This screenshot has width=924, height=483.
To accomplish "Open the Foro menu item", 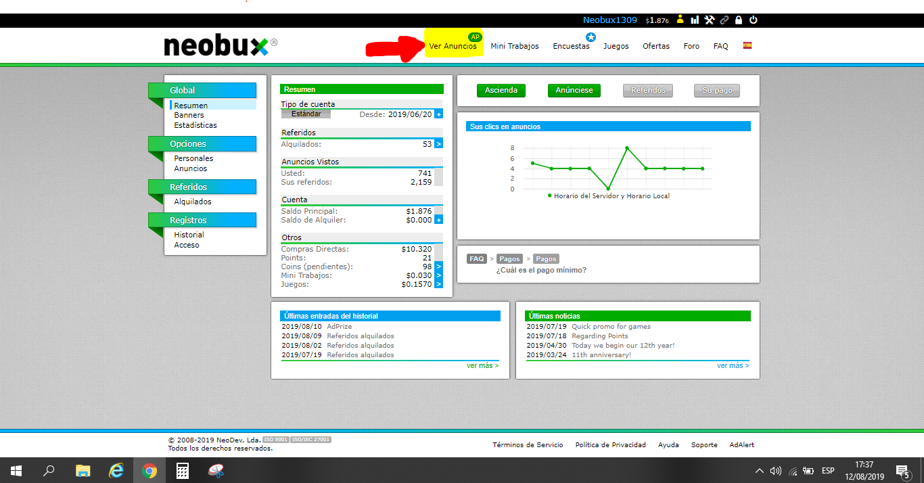I will click(x=691, y=46).
